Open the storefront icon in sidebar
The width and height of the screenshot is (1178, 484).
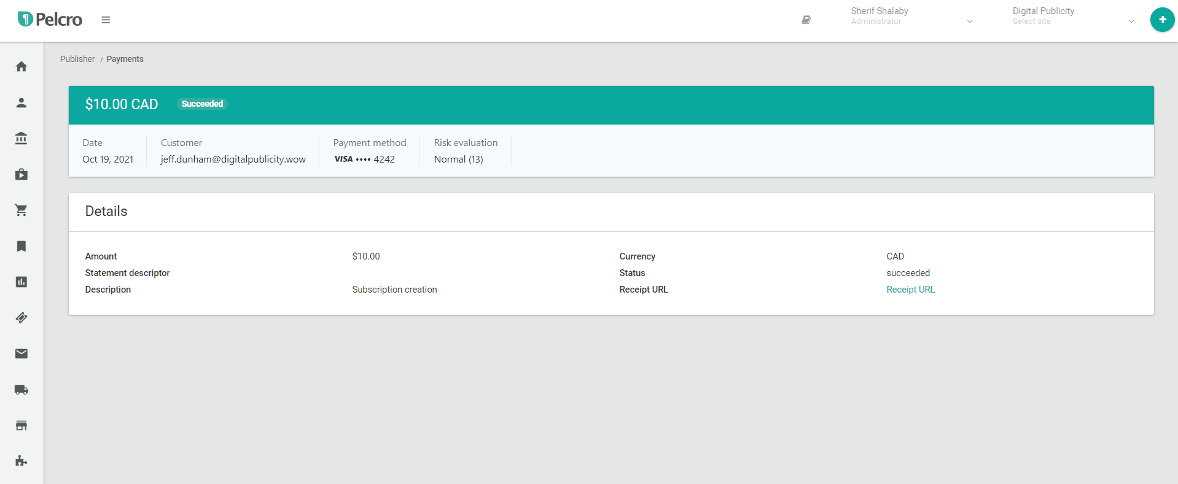tap(21, 425)
